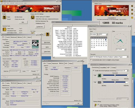Click the time input field under the analog clock
135x108 pixels.
(120, 49)
